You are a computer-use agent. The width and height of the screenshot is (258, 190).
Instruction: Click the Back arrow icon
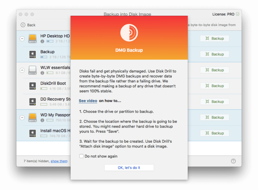(x=23, y=25)
